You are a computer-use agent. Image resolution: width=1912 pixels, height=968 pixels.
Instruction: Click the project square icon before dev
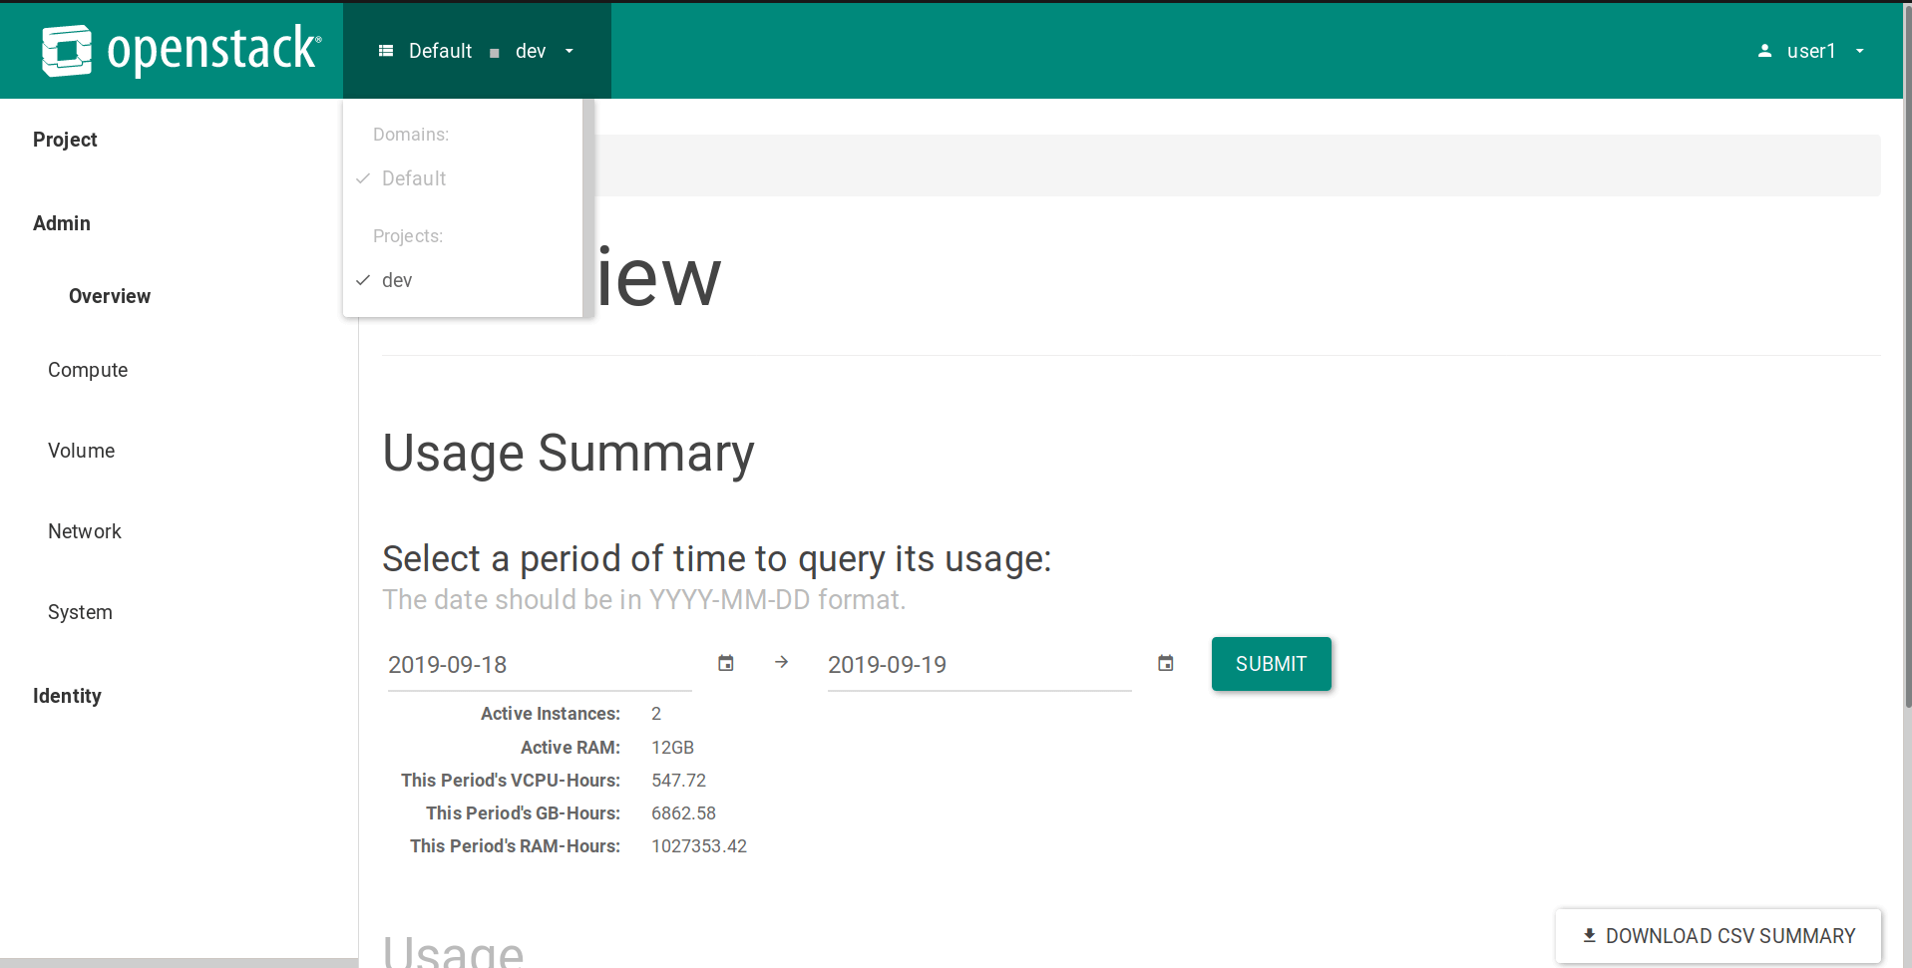tap(495, 53)
